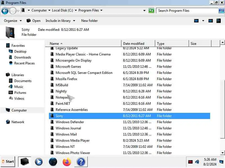Click the scrollbar up arrow
The width and height of the screenshot is (225, 168).
tap(222, 43)
